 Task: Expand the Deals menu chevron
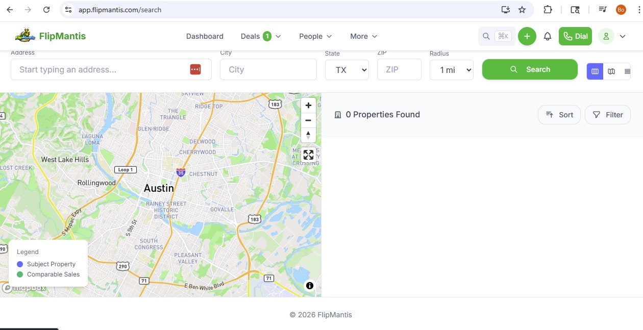pyautogui.click(x=278, y=36)
